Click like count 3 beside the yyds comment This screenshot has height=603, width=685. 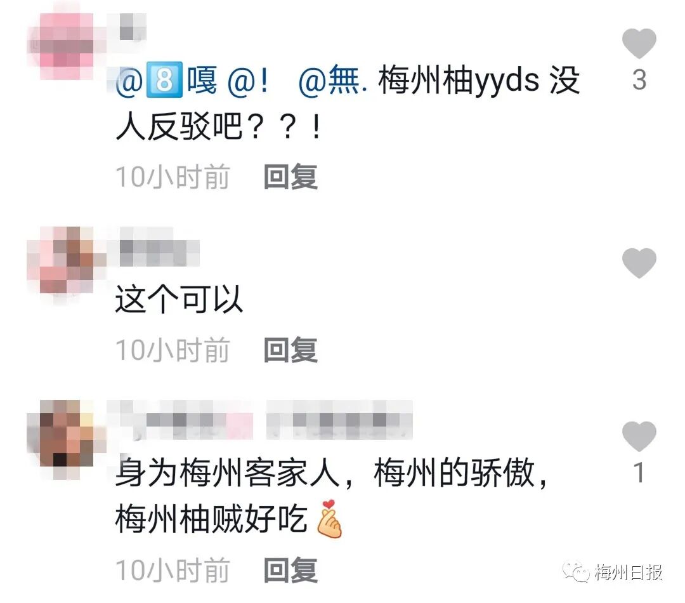pos(639,81)
